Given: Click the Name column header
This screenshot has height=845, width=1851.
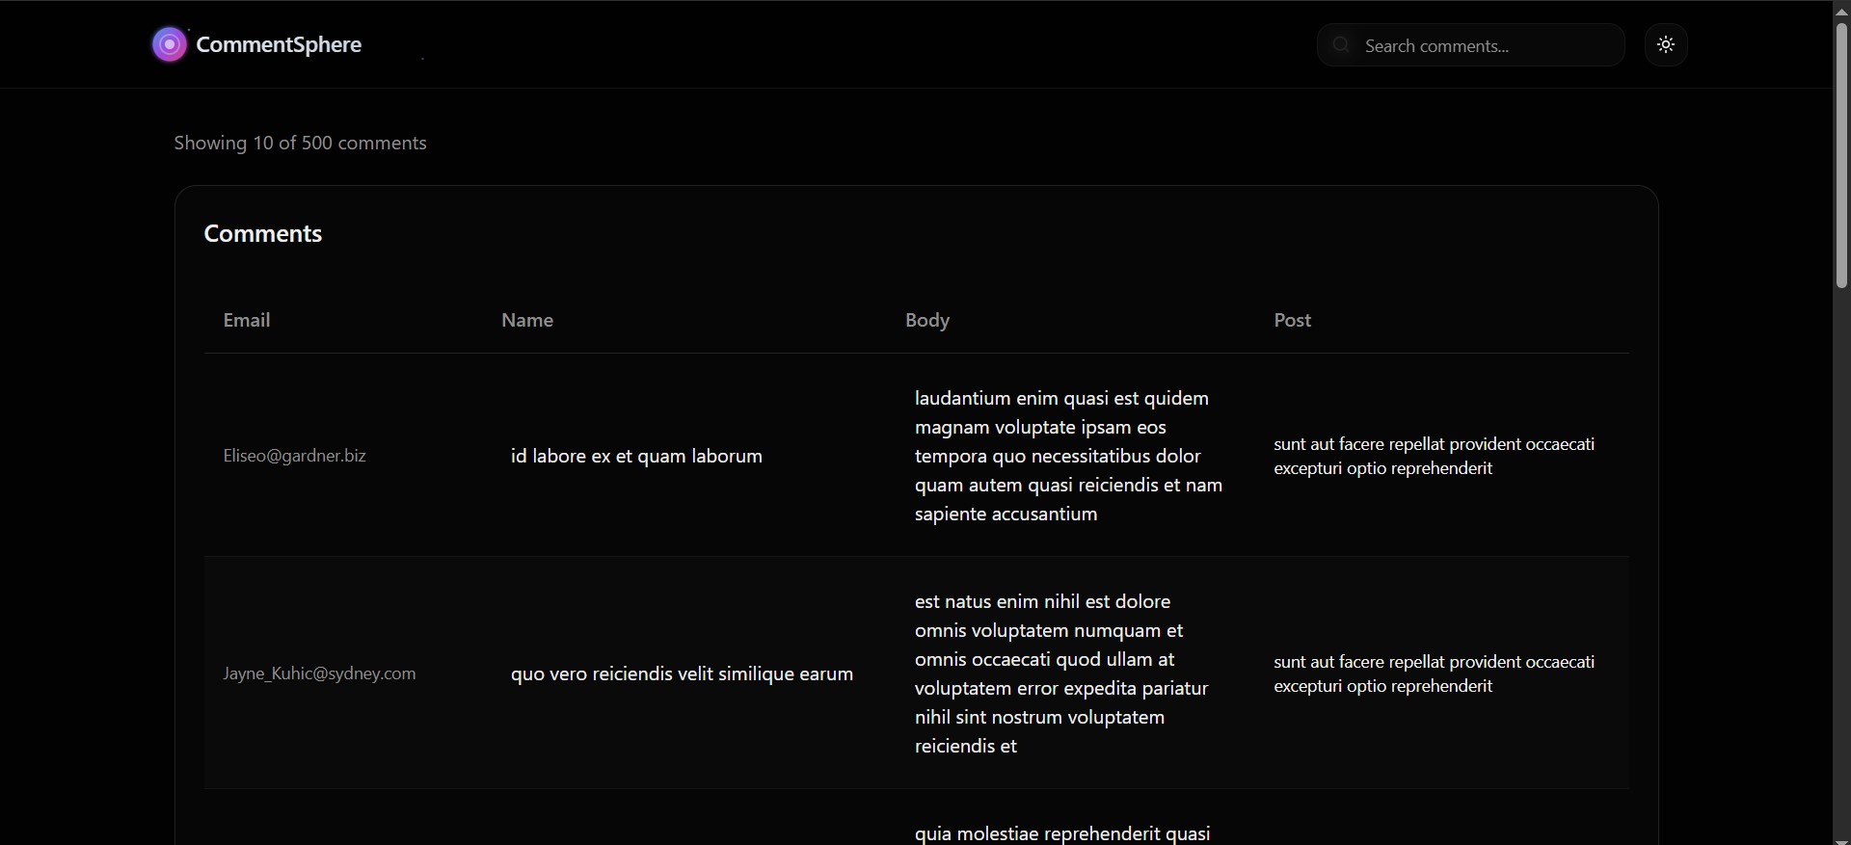Looking at the screenshot, I should [527, 320].
